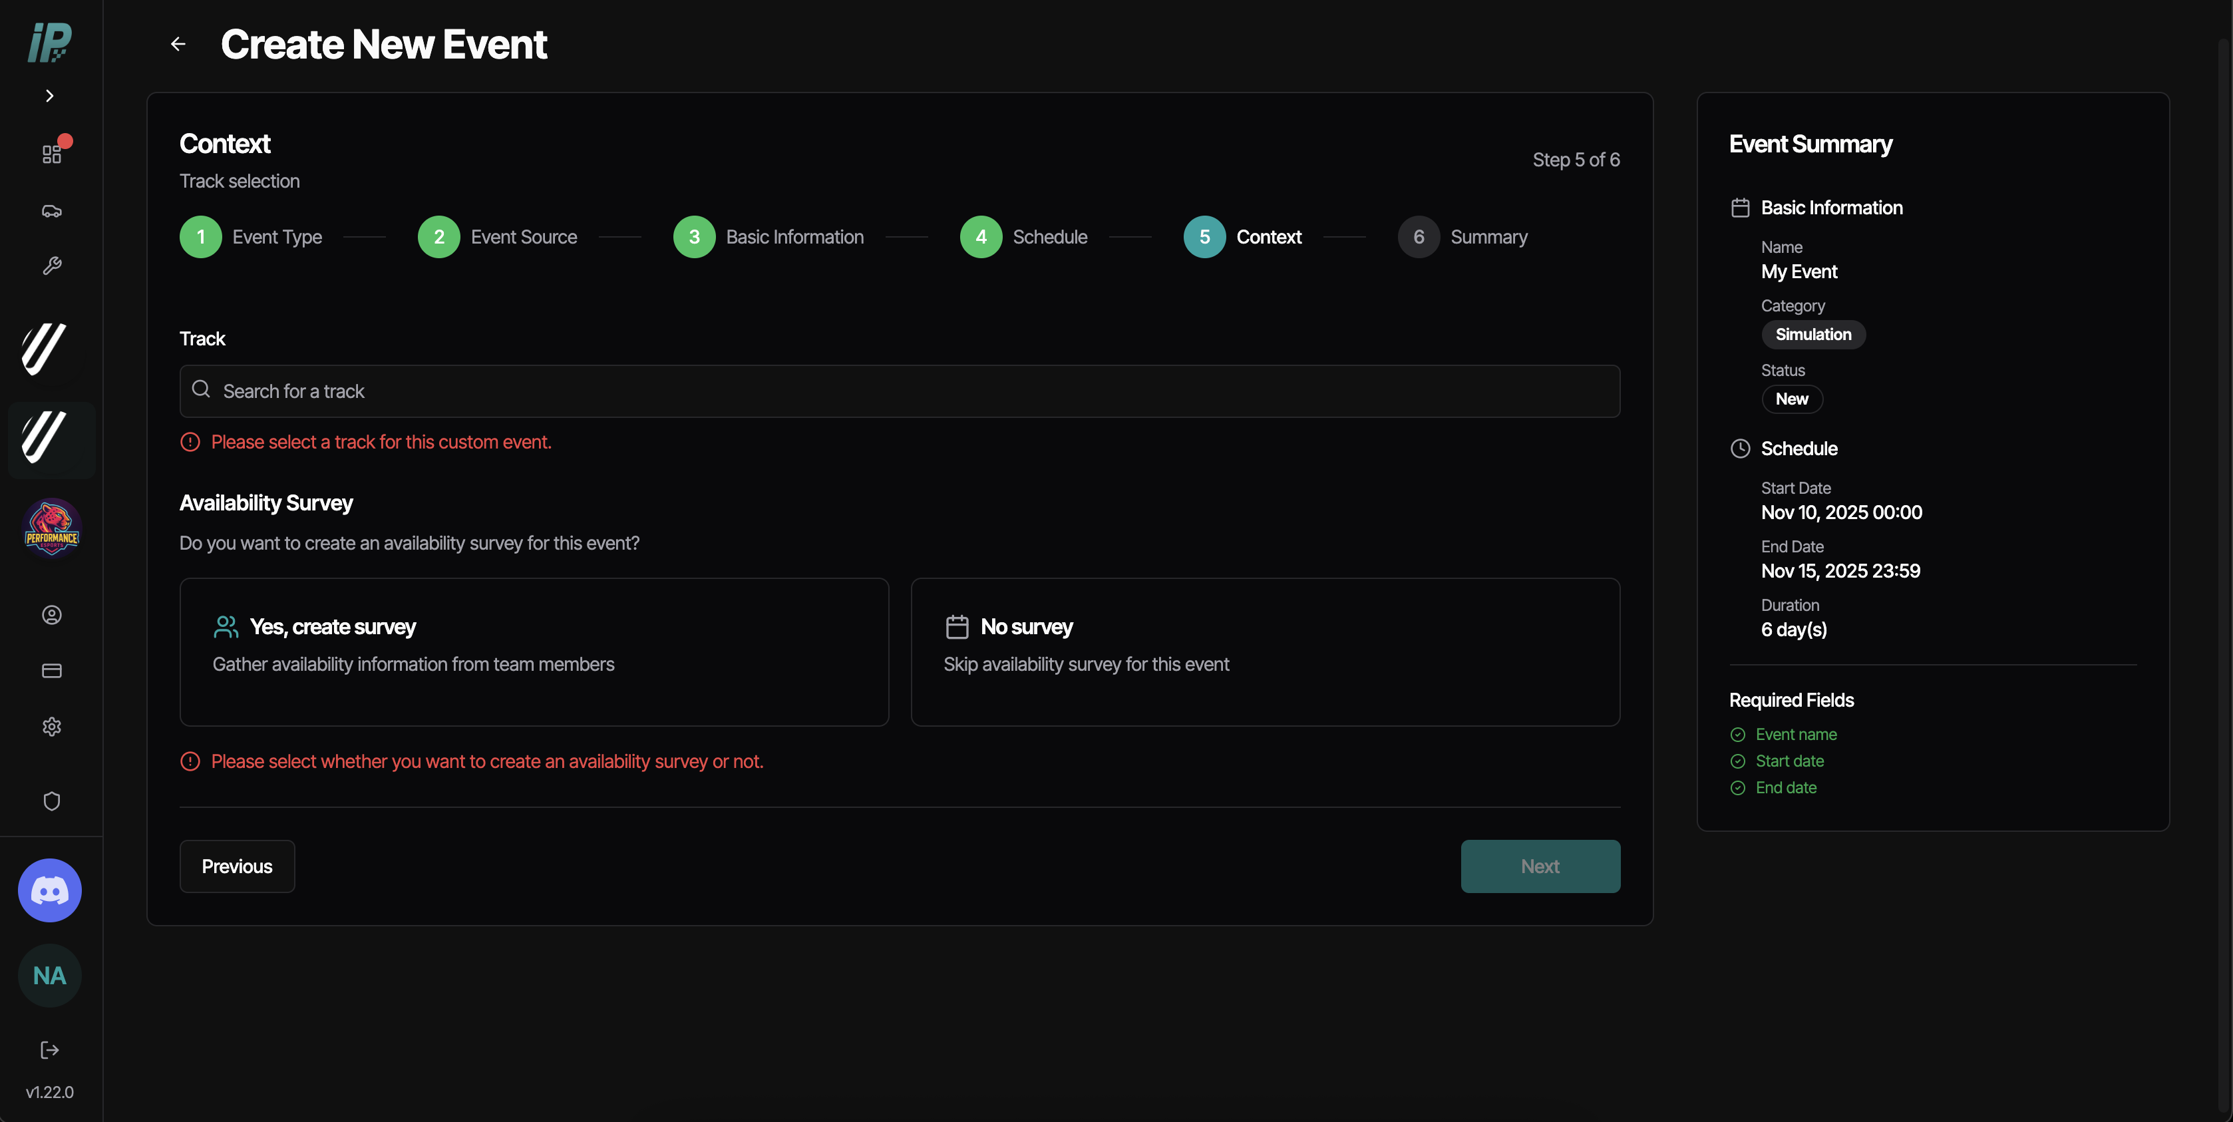Select step 5 Context

(1242, 237)
